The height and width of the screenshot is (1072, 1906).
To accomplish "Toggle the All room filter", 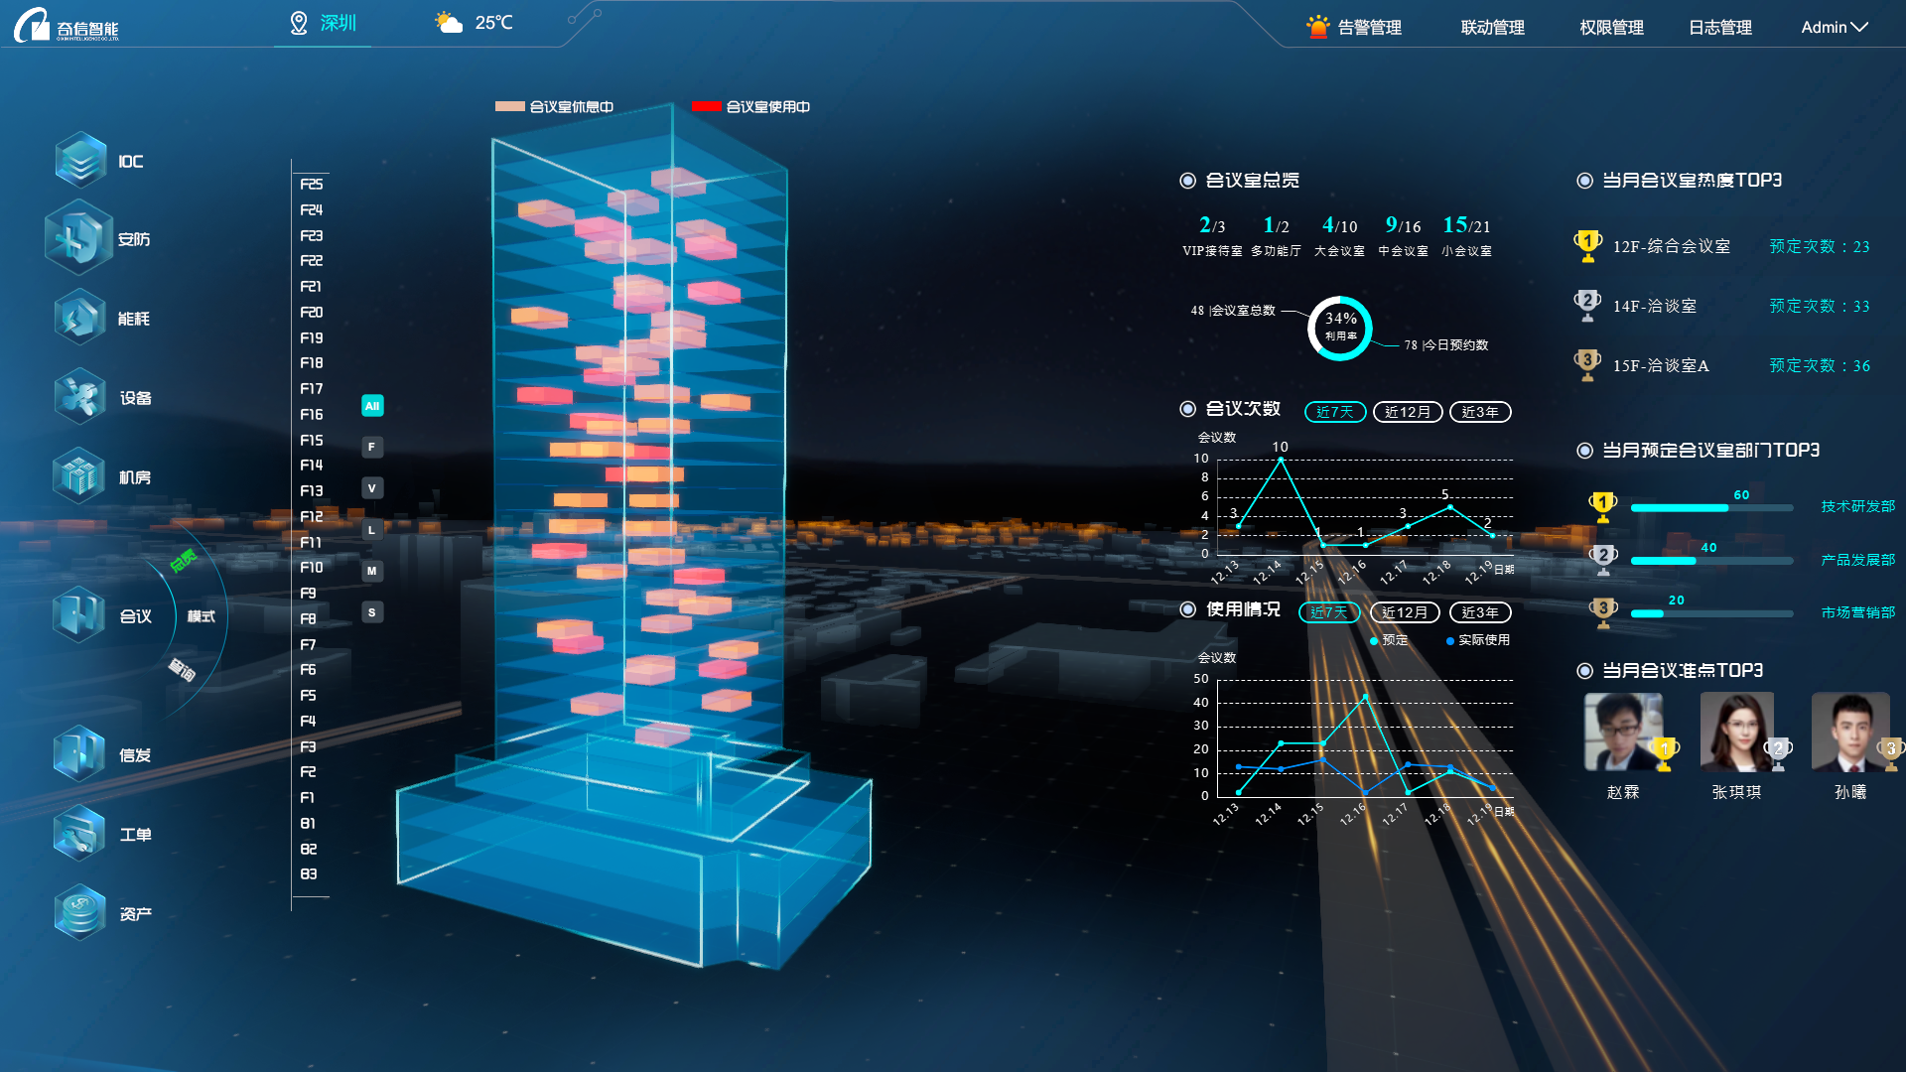I will (x=372, y=406).
